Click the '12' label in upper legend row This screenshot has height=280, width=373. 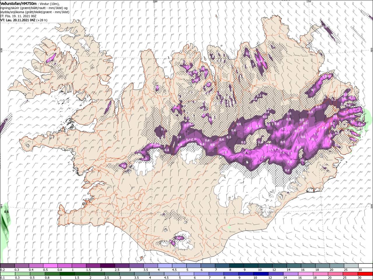274,270
